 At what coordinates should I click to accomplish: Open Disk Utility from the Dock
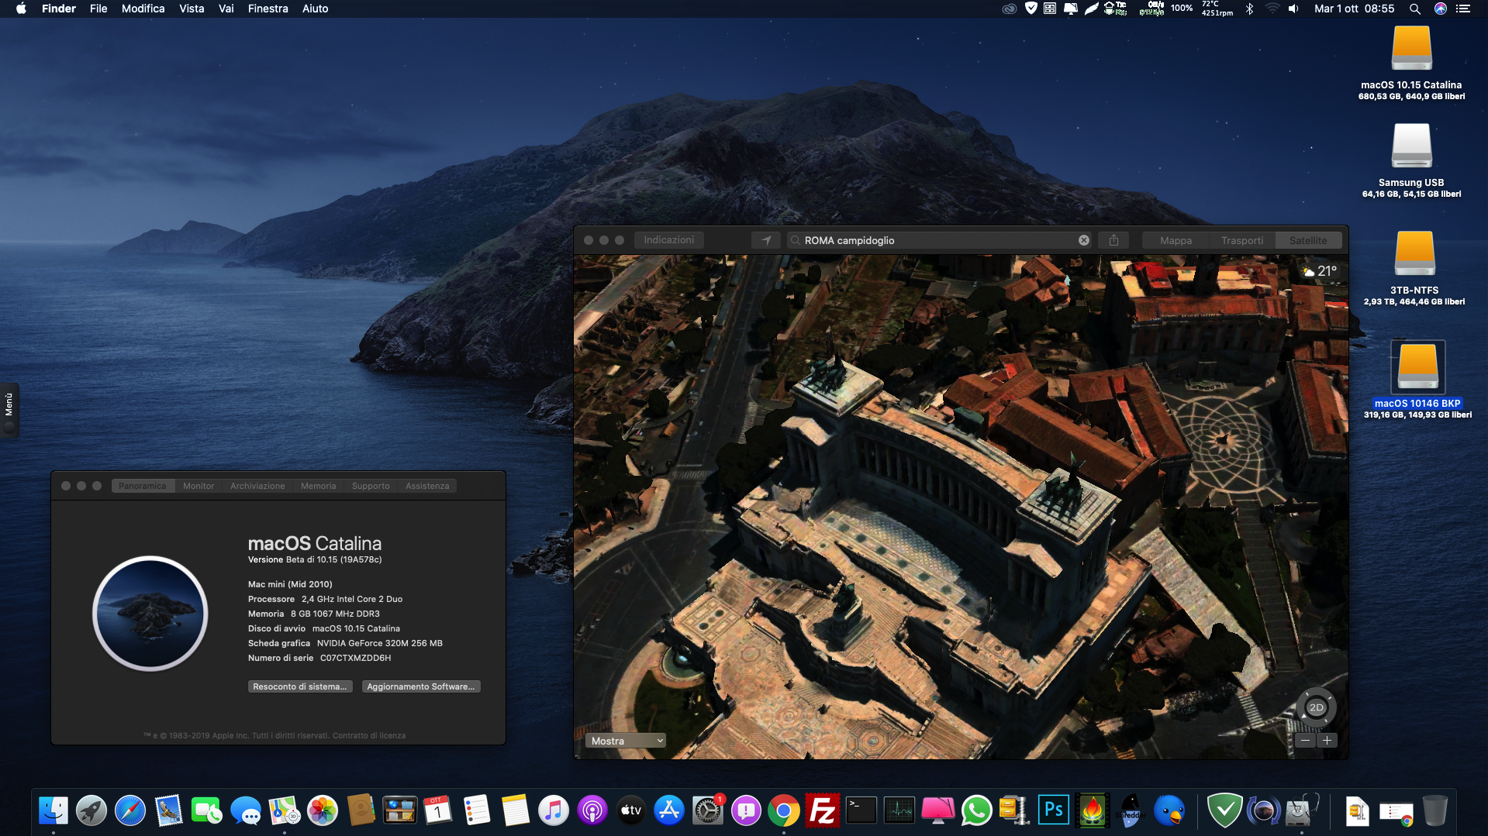pyautogui.click(x=1301, y=810)
